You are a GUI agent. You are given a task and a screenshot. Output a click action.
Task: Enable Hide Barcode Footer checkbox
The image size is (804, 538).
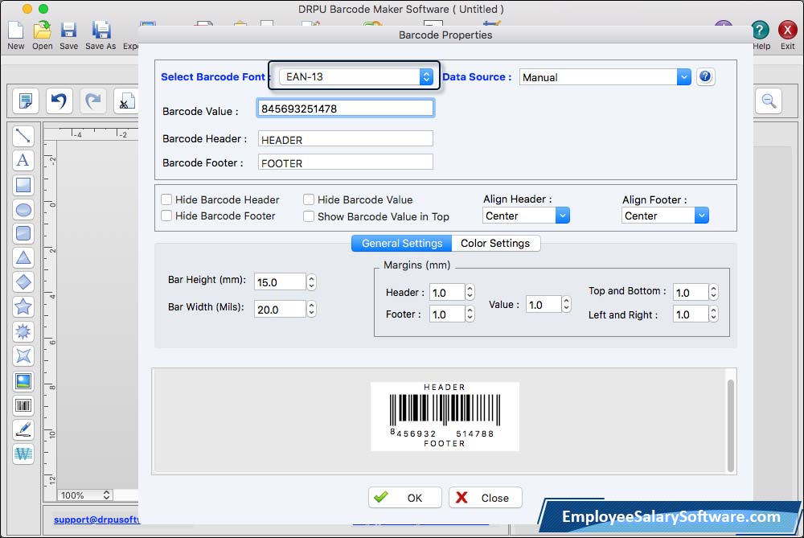166,216
